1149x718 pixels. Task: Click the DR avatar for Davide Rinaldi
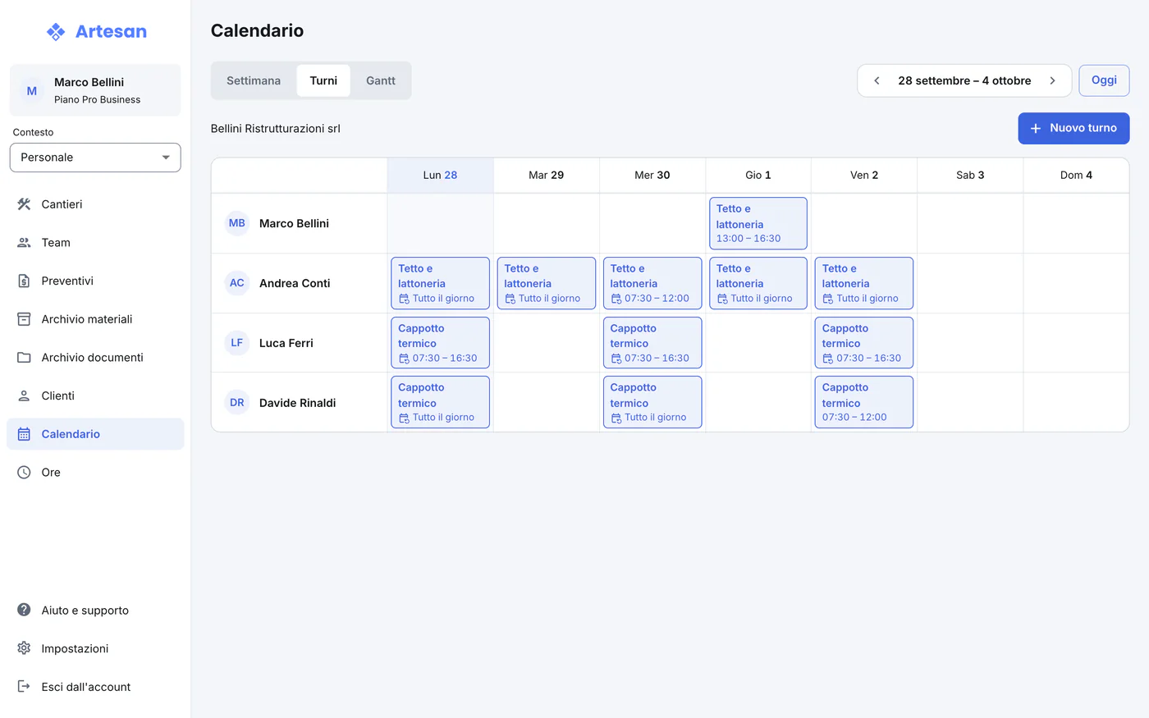point(237,403)
